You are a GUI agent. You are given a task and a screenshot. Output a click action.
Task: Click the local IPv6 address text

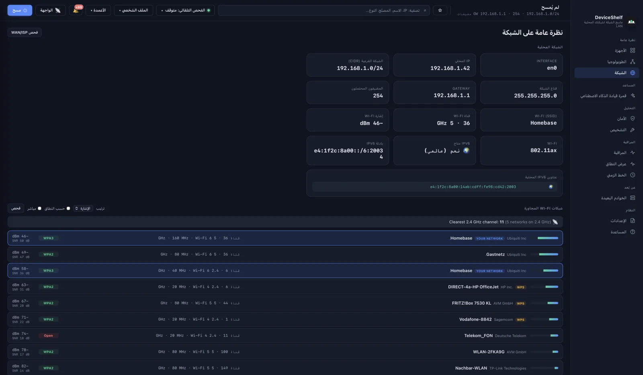tap(473, 187)
